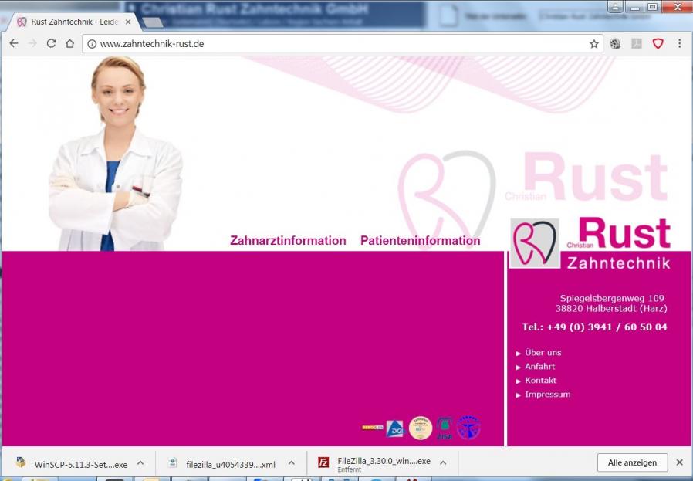Open the Patienteninformation section
The height and width of the screenshot is (481, 693).
pos(421,241)
